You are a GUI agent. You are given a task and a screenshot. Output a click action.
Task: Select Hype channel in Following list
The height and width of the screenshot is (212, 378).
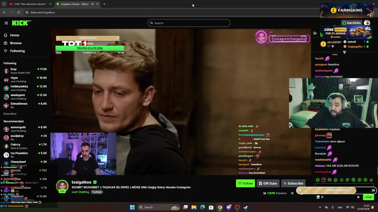(25, 79)
